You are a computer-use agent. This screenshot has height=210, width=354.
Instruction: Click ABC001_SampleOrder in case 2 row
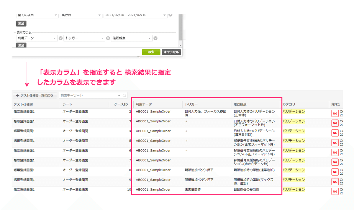[x=153, y=111]
